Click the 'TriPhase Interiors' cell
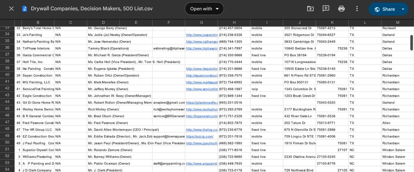Screen dimensions: 414x172 coord(38,48)
